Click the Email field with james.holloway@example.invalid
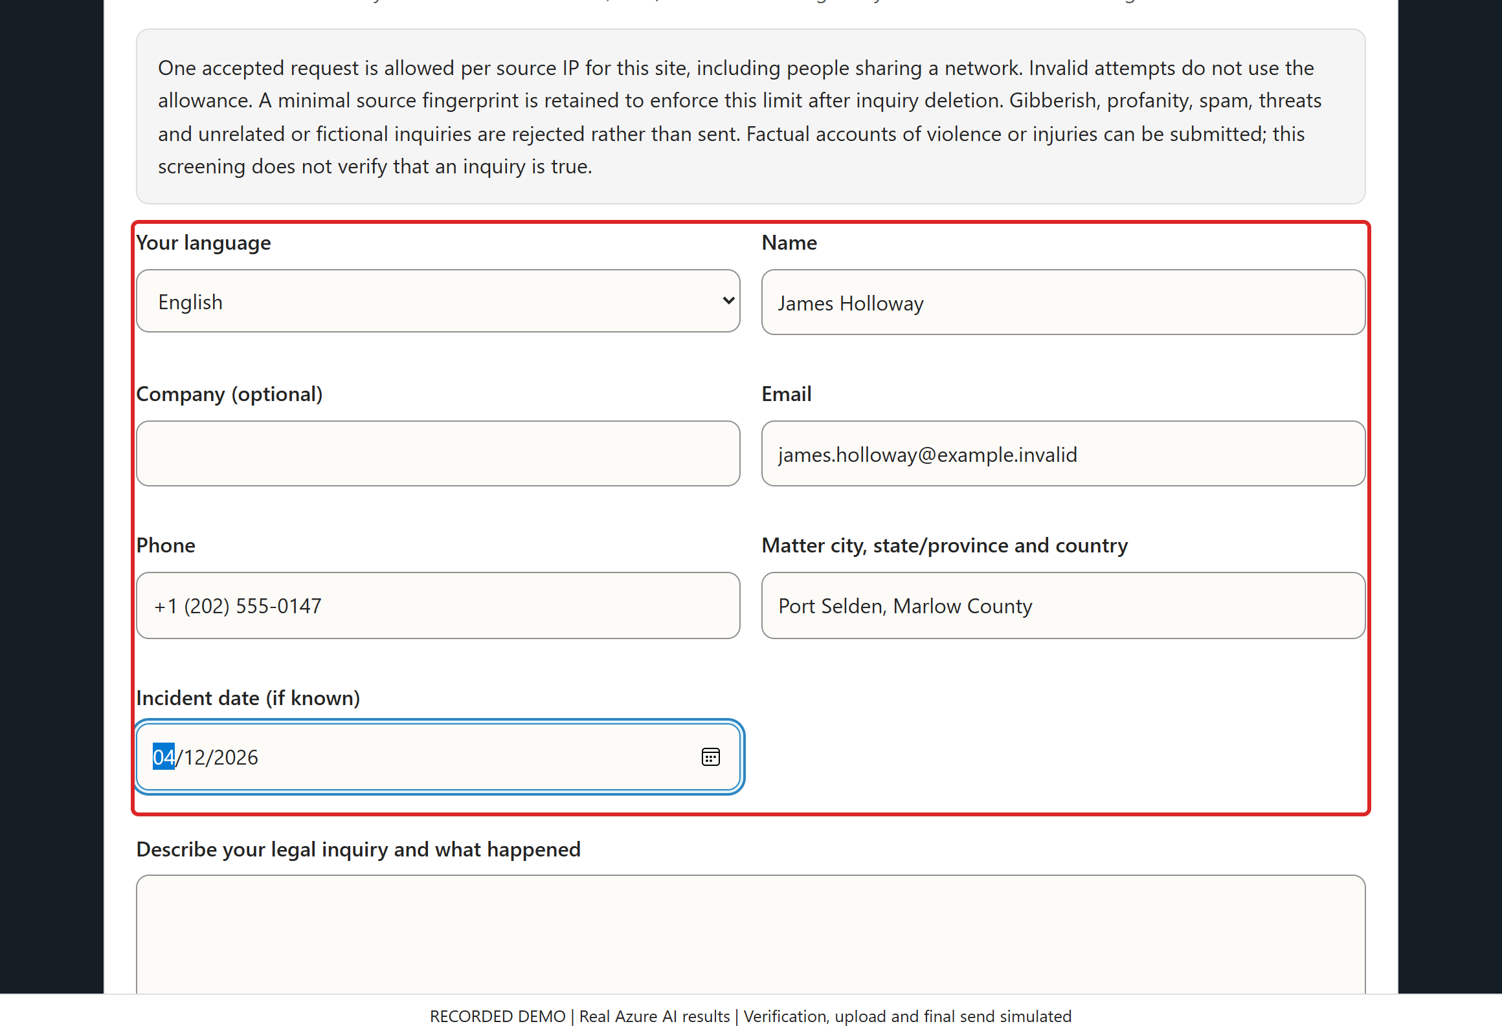This screenshot has width=1502, height=1035. point(1063,453)
